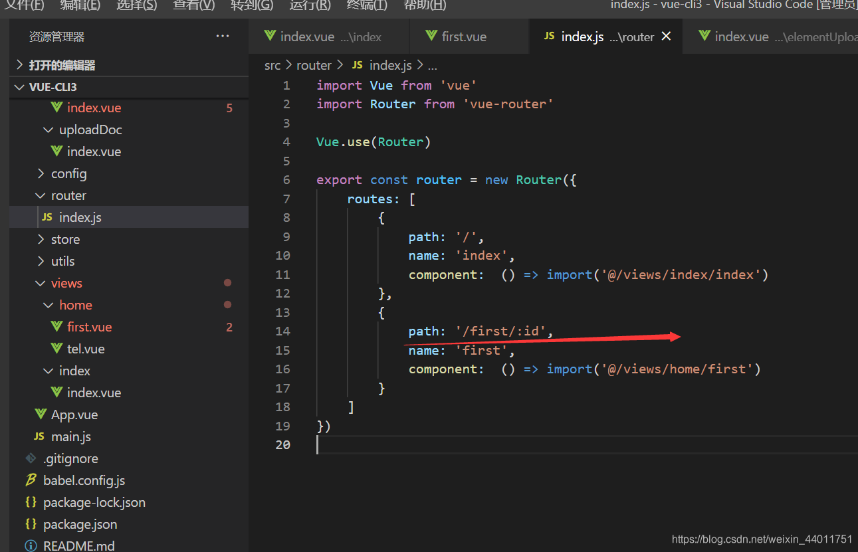Click Vue icon of uploadDoc index.vue
Image resolution: width=858 pixels, height=552 pixels.
pos(56,151)
